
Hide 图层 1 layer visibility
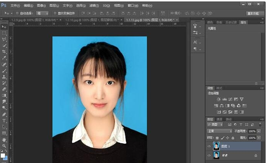pyautogui.click(x=209, y=146)
